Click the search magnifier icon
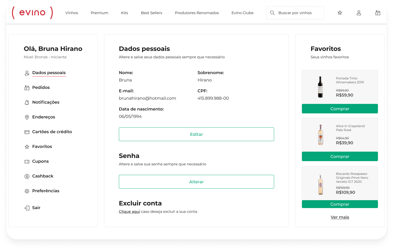 272,13
